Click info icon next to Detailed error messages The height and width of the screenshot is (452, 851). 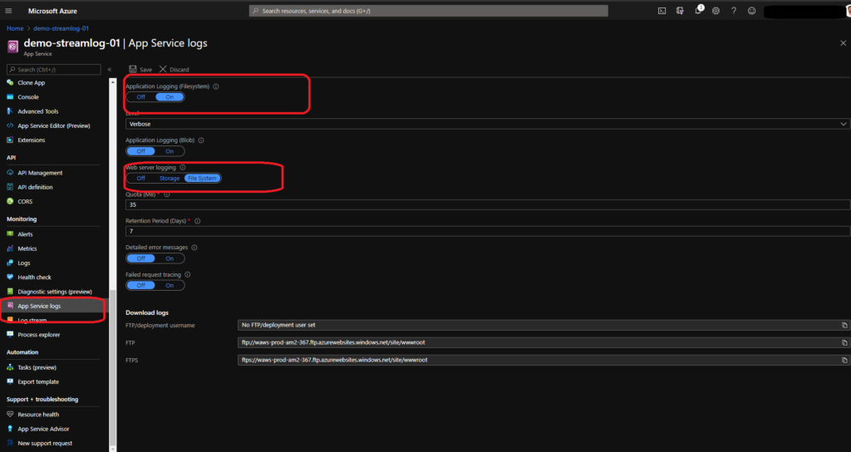(194, 248)
